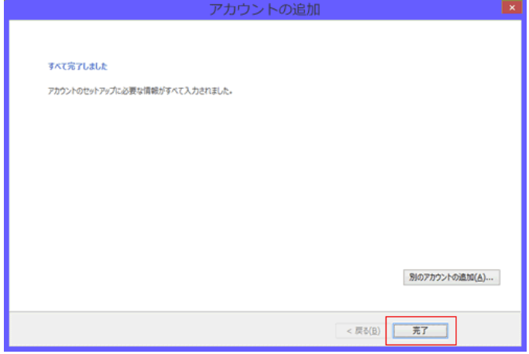The image size is (529, 354).
Task: Click the 完了 (Finish) button
Action: pyautogui.click(x=421, y=331)
